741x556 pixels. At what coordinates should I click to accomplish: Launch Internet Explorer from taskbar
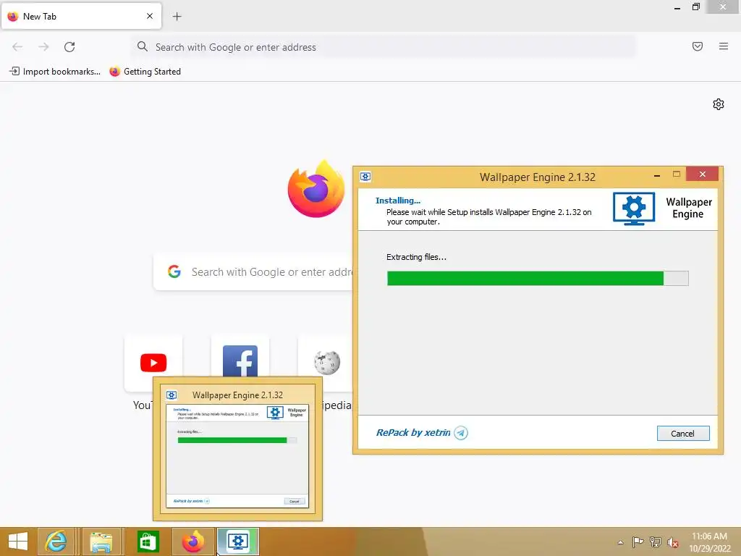(x=56, y=542)
